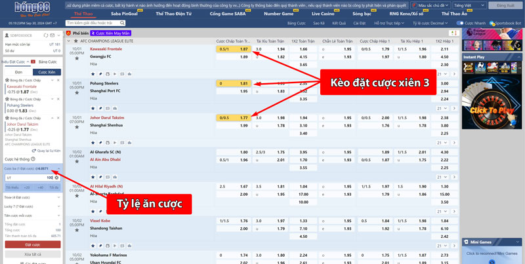Open the Thể Thao tab
The image size is (525, 264).
pyautogui.click(x=83, y=14)
